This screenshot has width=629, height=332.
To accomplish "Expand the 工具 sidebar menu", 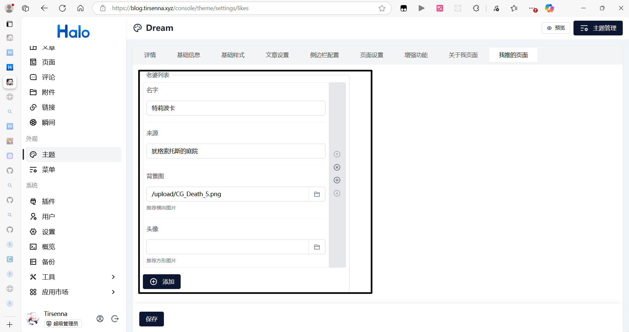I will click(113, 277).
